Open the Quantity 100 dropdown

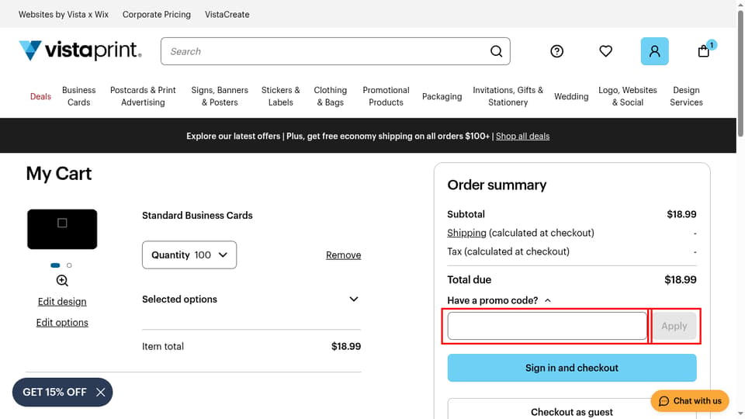tap(189, 255)
